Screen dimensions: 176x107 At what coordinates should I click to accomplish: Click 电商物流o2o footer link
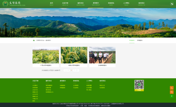pyautogui.click(x=50, y=92)
